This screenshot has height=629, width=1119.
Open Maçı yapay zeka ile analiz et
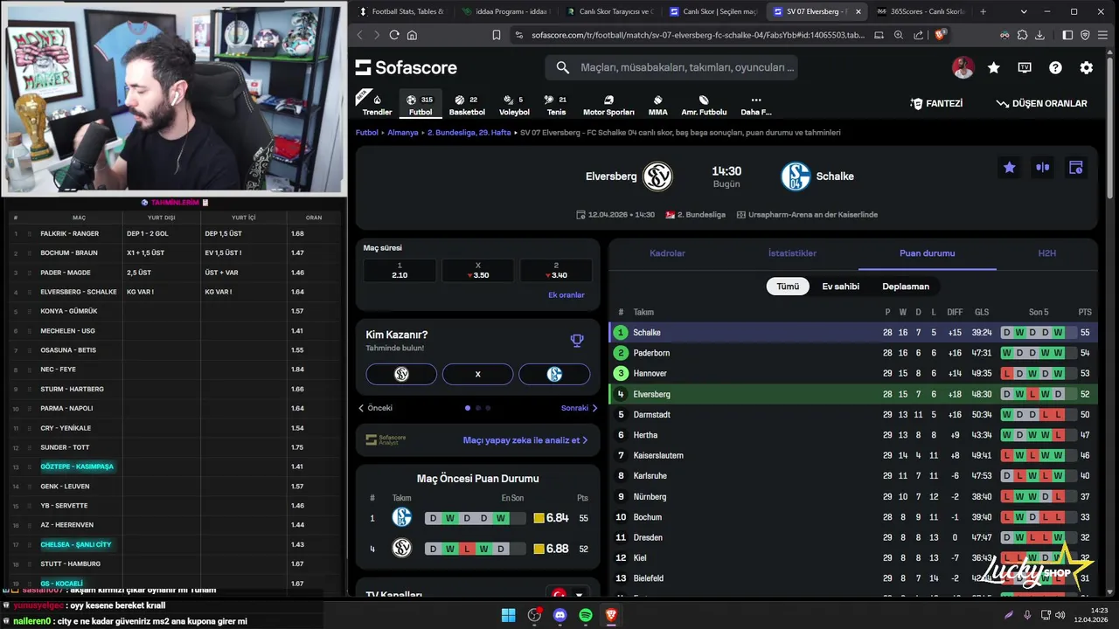[525, 440]
